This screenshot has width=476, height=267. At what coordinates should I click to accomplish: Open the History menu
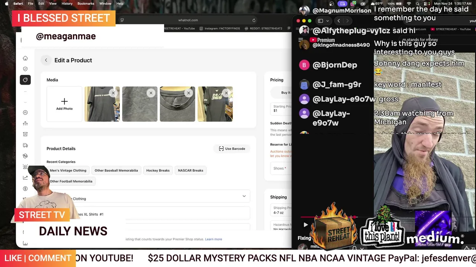67,3
